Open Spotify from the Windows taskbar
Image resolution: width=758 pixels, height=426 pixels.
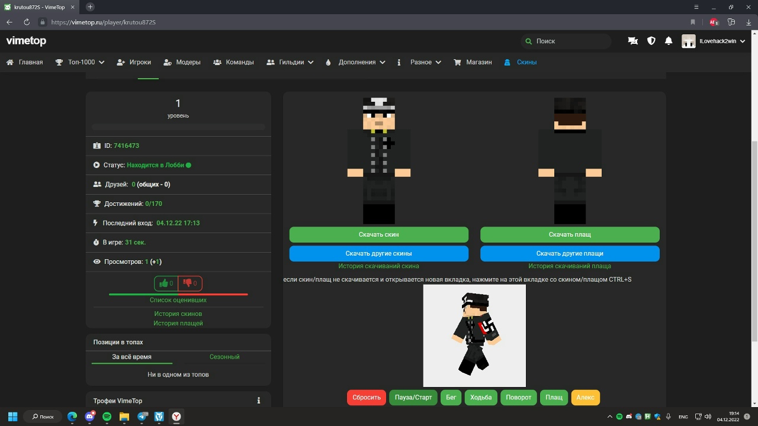[x=107, y=417]
